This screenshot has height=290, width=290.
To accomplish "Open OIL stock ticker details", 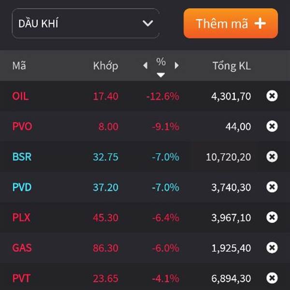I will 20,96.
